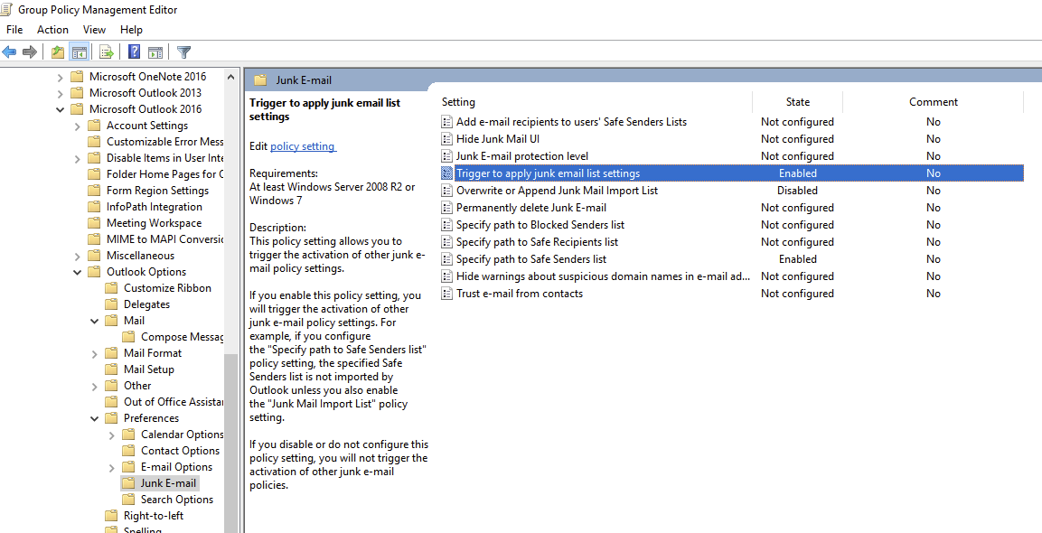Screen dimensions: 1042x533
Task: Expand the E-mail Options node
Action: (112, 467)
